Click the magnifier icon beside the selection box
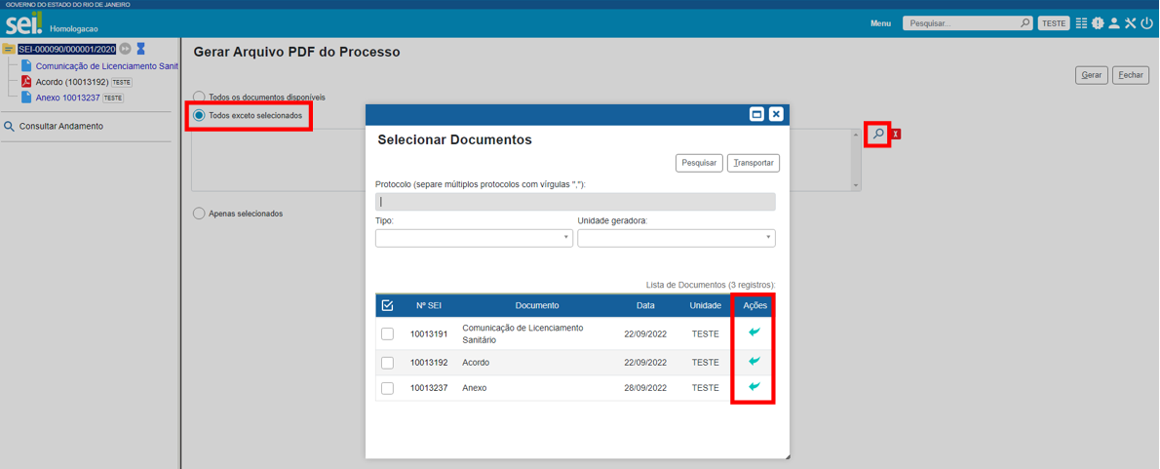This screenshot has width=1160, height=469. (x=878, y=134)
